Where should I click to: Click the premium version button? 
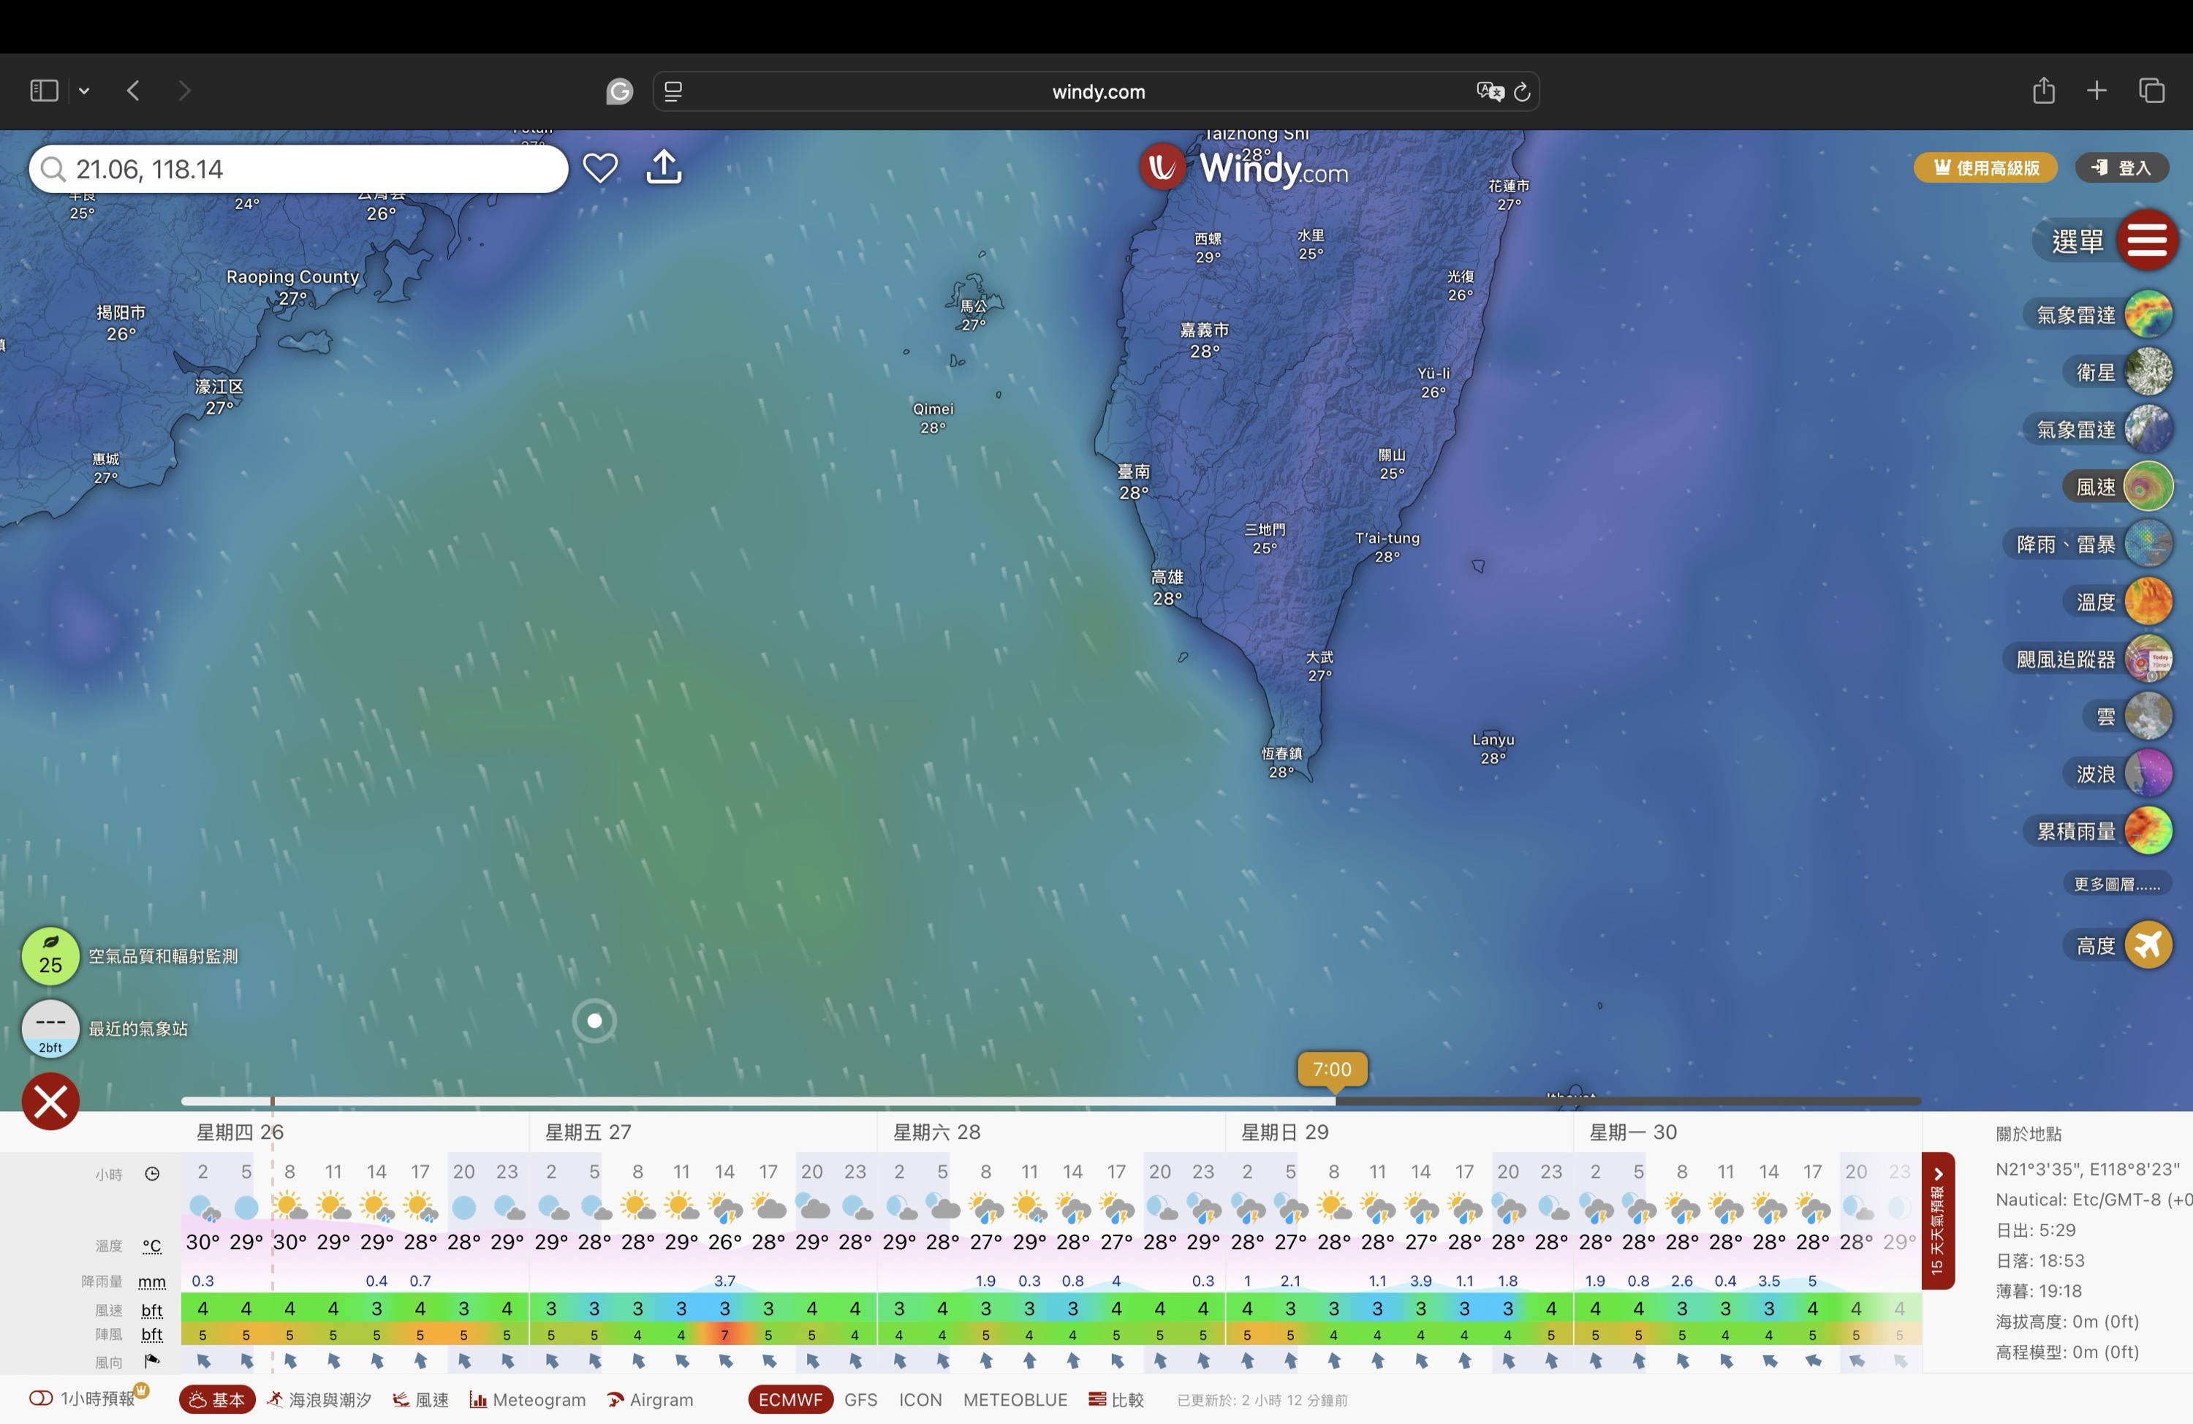[1985, 167]
